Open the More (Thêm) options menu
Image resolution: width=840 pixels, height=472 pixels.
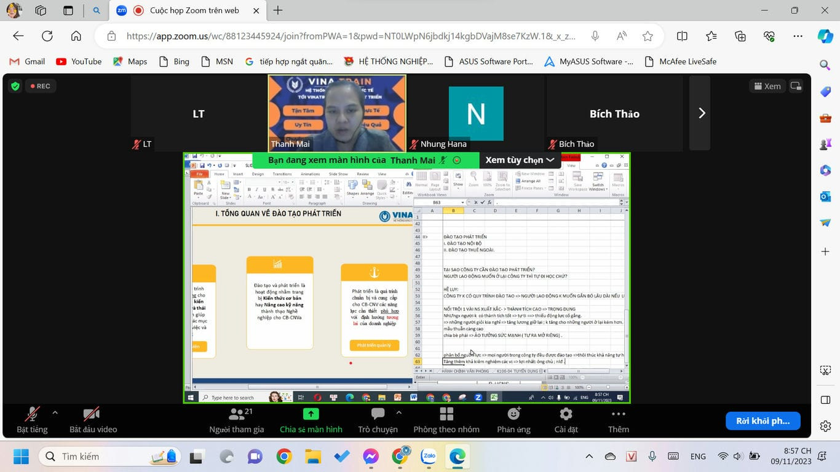coord(618,415)
